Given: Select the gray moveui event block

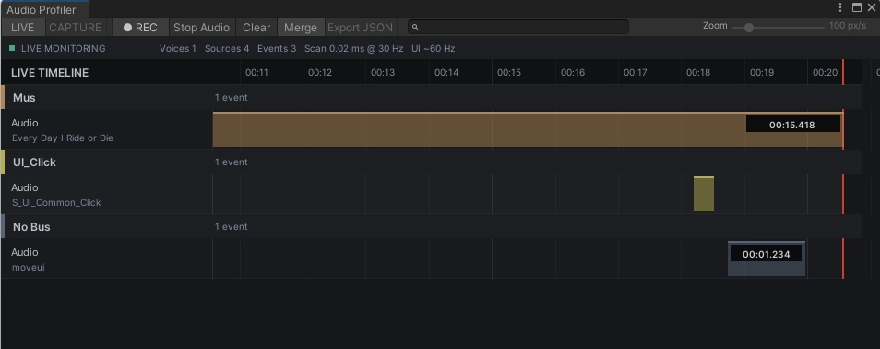Looking at the screenshot, I should pyautogui.click(x=767, y=259).
